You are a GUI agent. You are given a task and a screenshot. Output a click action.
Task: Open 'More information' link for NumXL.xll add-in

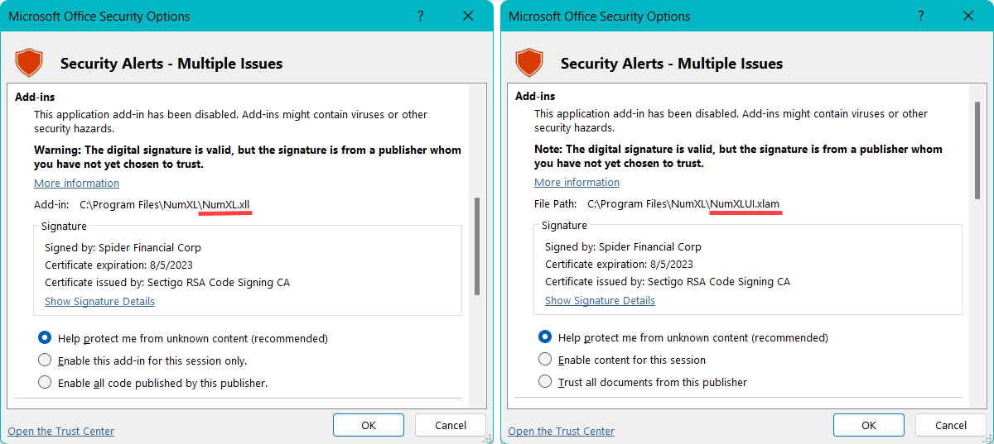[76, 183]
